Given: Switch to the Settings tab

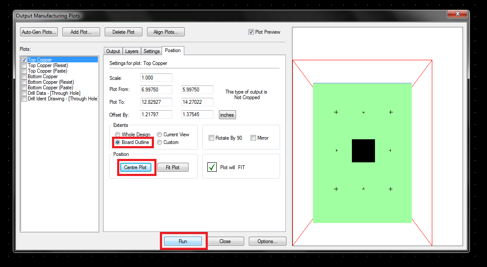Looking at the screenshot, I should click(151, 51).
